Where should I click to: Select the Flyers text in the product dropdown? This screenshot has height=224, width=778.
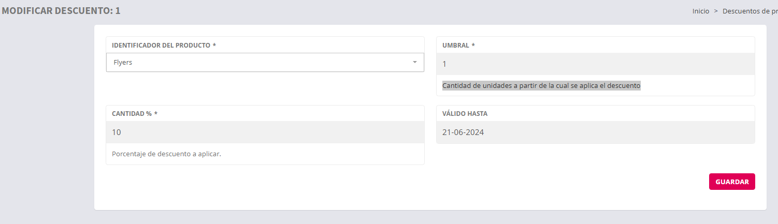coord(123,63)
